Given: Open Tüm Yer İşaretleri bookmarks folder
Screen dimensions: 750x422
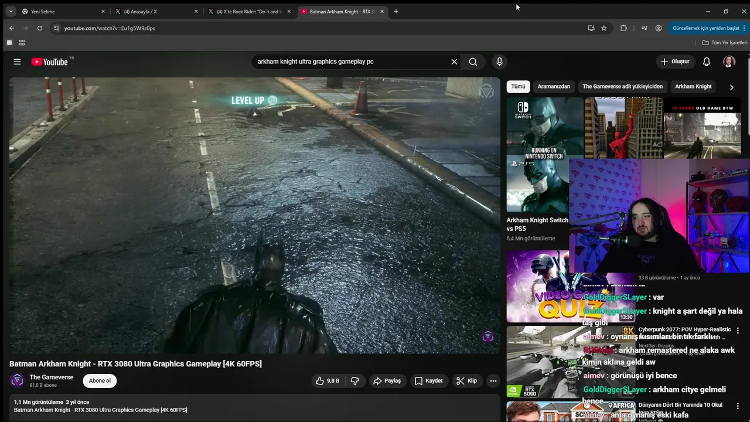Looking at the screenshot, I should pos(725,43).
